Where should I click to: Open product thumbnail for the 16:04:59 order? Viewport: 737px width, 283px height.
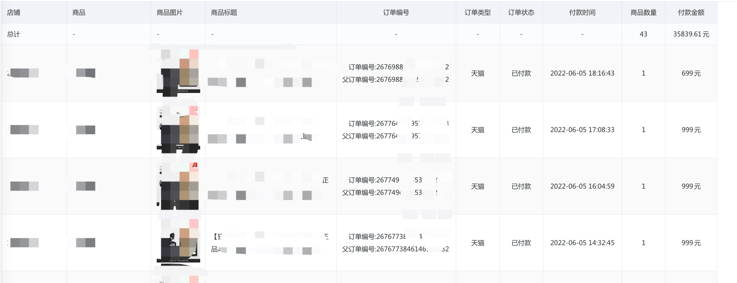178,186
